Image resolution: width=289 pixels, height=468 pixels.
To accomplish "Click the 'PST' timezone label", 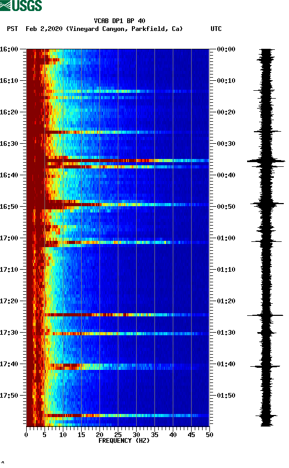I will (12, 29).
